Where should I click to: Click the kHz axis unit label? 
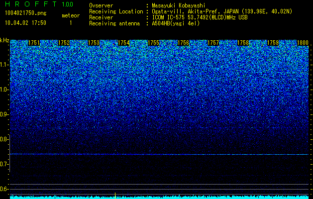pyautogui.click(x=4, y=40)
